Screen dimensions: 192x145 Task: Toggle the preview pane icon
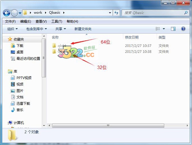(173, 29)
